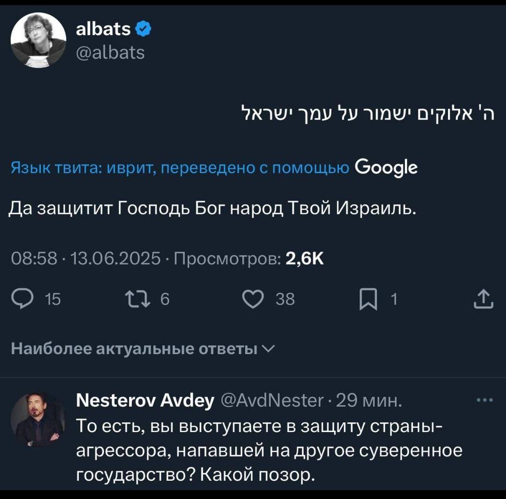Click the Язык твита translation link
Viewport: 506px width, 499px height.
click(179, 168)
